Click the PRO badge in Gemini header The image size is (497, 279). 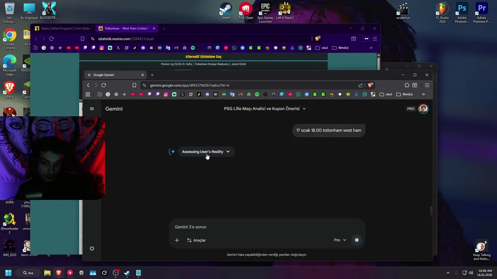(411, 109)
